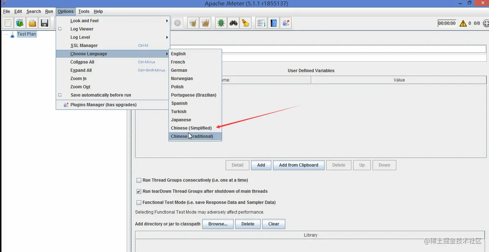
Task: Click the blue question-mark Help icon
Action: [273, 23]
